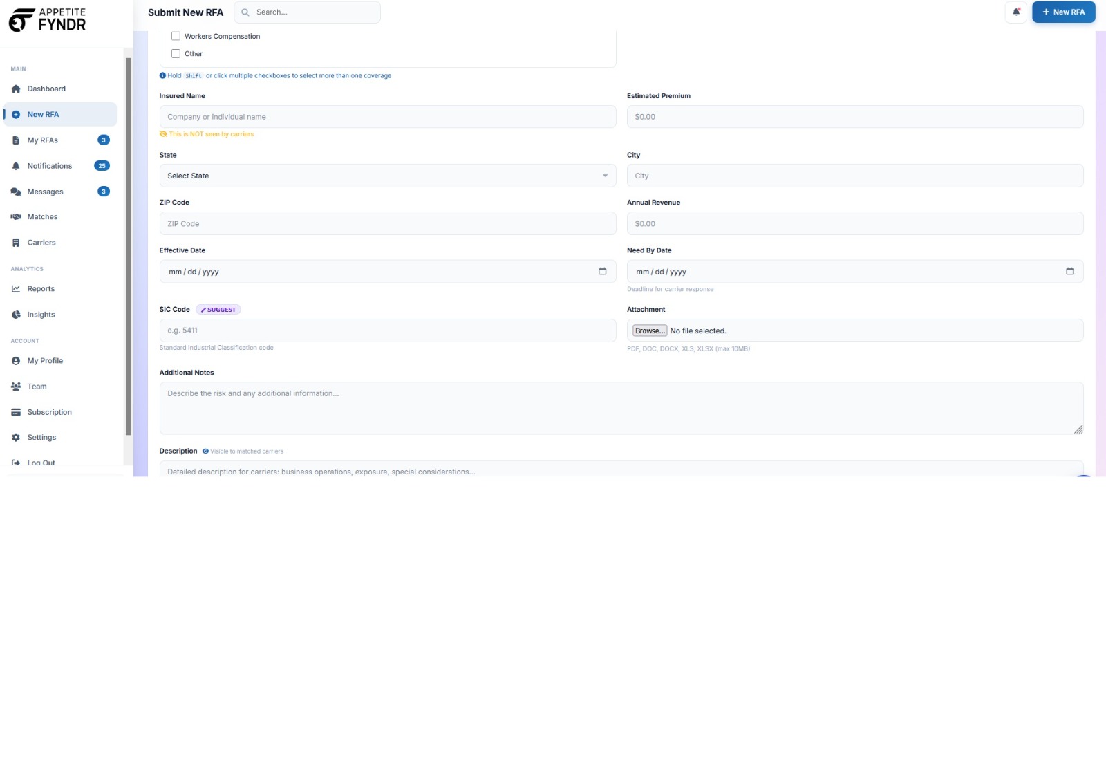Click 'No file selected.' text
Image resolution: width=1106 pixels, height=782 pixels.
[x=698, y=331]
